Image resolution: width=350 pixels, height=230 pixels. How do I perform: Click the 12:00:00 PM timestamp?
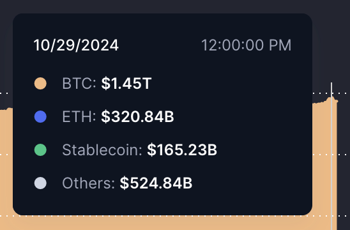[x=246, y=45]
